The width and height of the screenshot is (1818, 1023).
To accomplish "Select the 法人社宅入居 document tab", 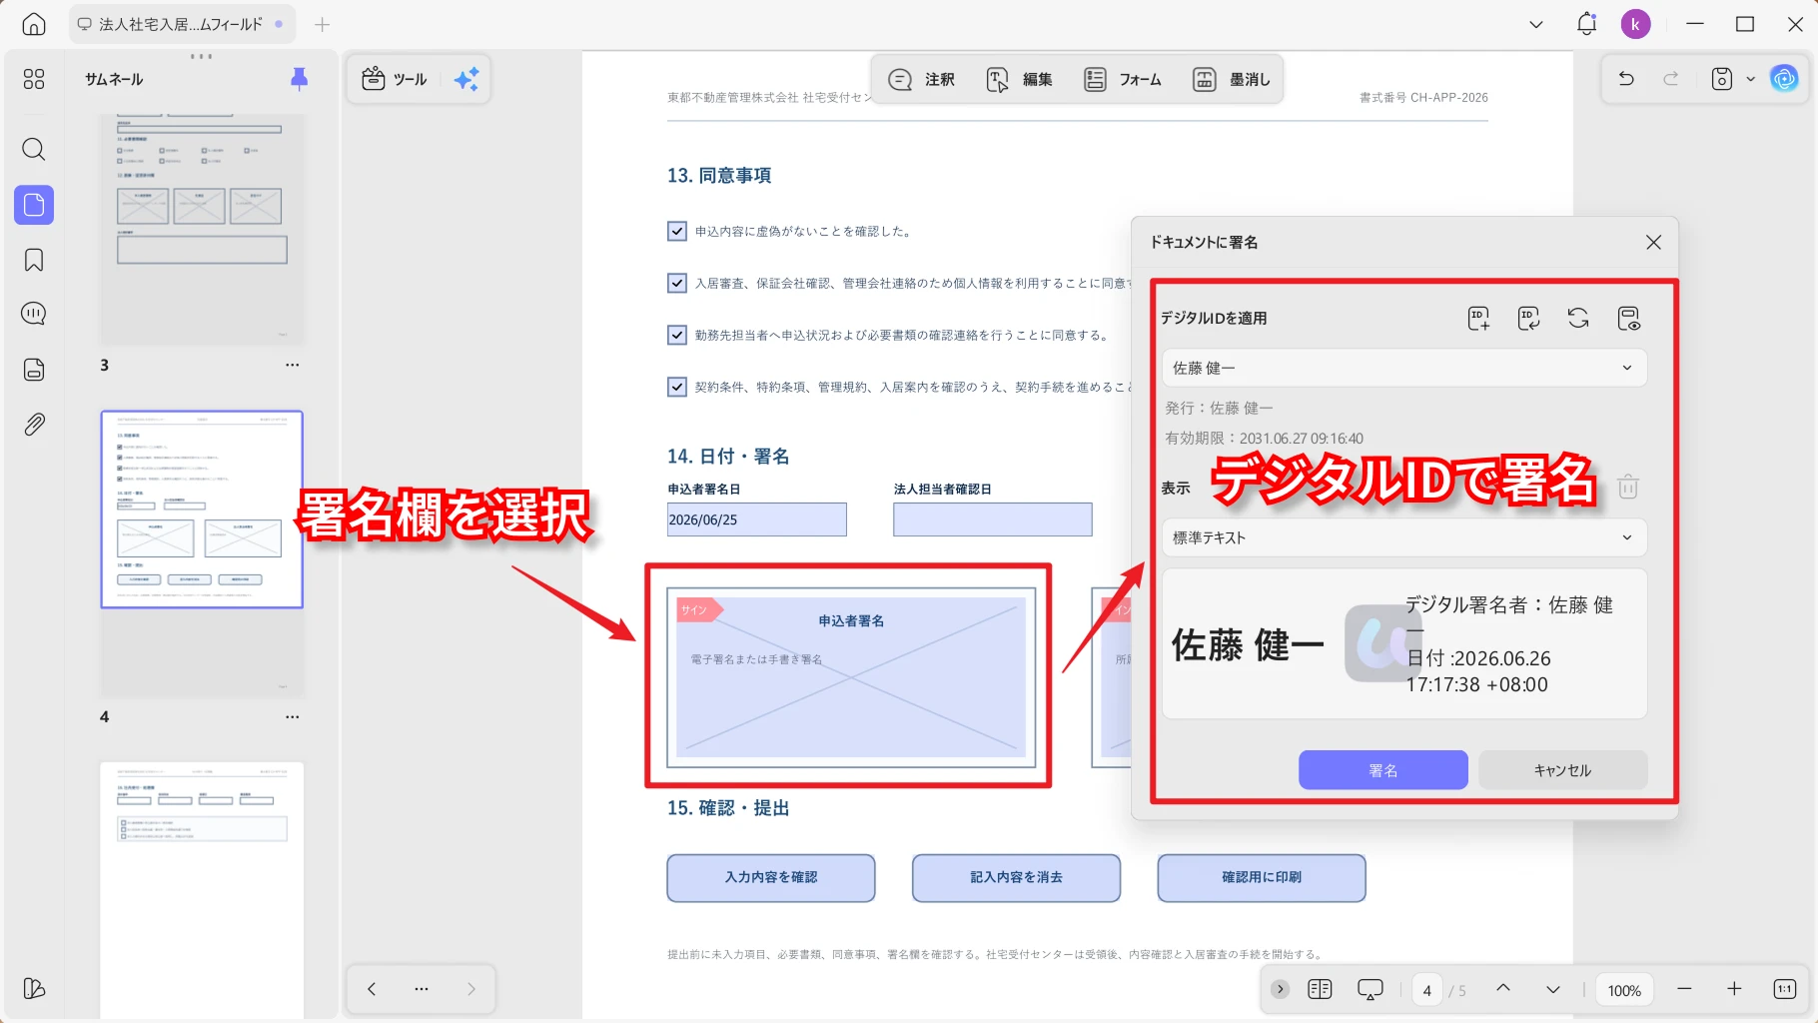I will point(182,24).
